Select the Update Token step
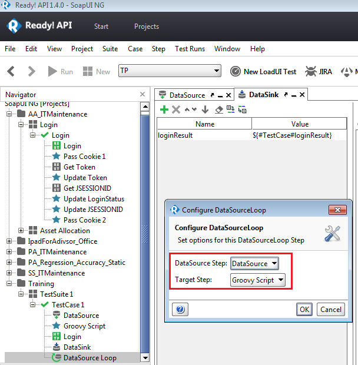 85,178
